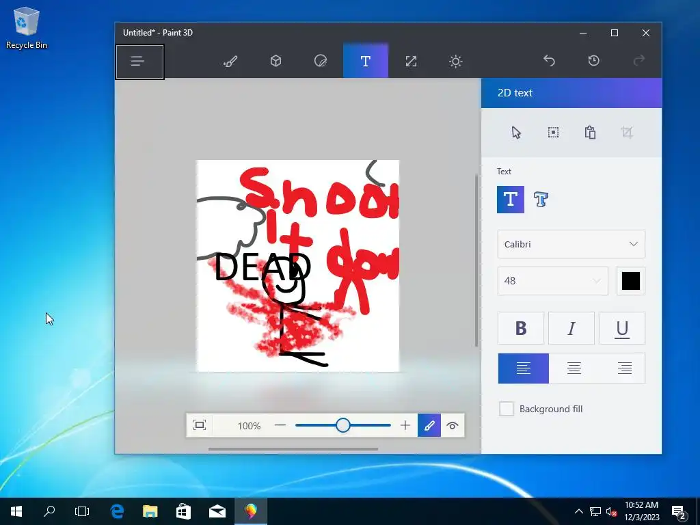The height and width of the screenshot is (525, 700).
Task: Click the muted volume tray icon
Action: pyautogui.click(x=611, y=511)
